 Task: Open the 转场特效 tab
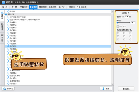[43, 7]
